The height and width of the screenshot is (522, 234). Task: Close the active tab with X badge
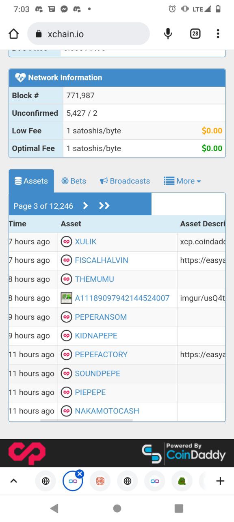point(80,474)
